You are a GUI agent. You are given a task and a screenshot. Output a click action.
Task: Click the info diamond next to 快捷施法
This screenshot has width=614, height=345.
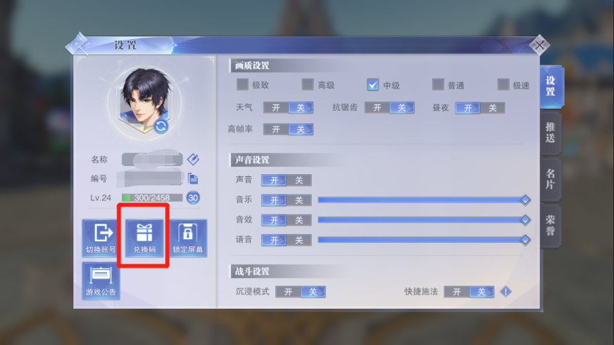[x=506, y=291]
